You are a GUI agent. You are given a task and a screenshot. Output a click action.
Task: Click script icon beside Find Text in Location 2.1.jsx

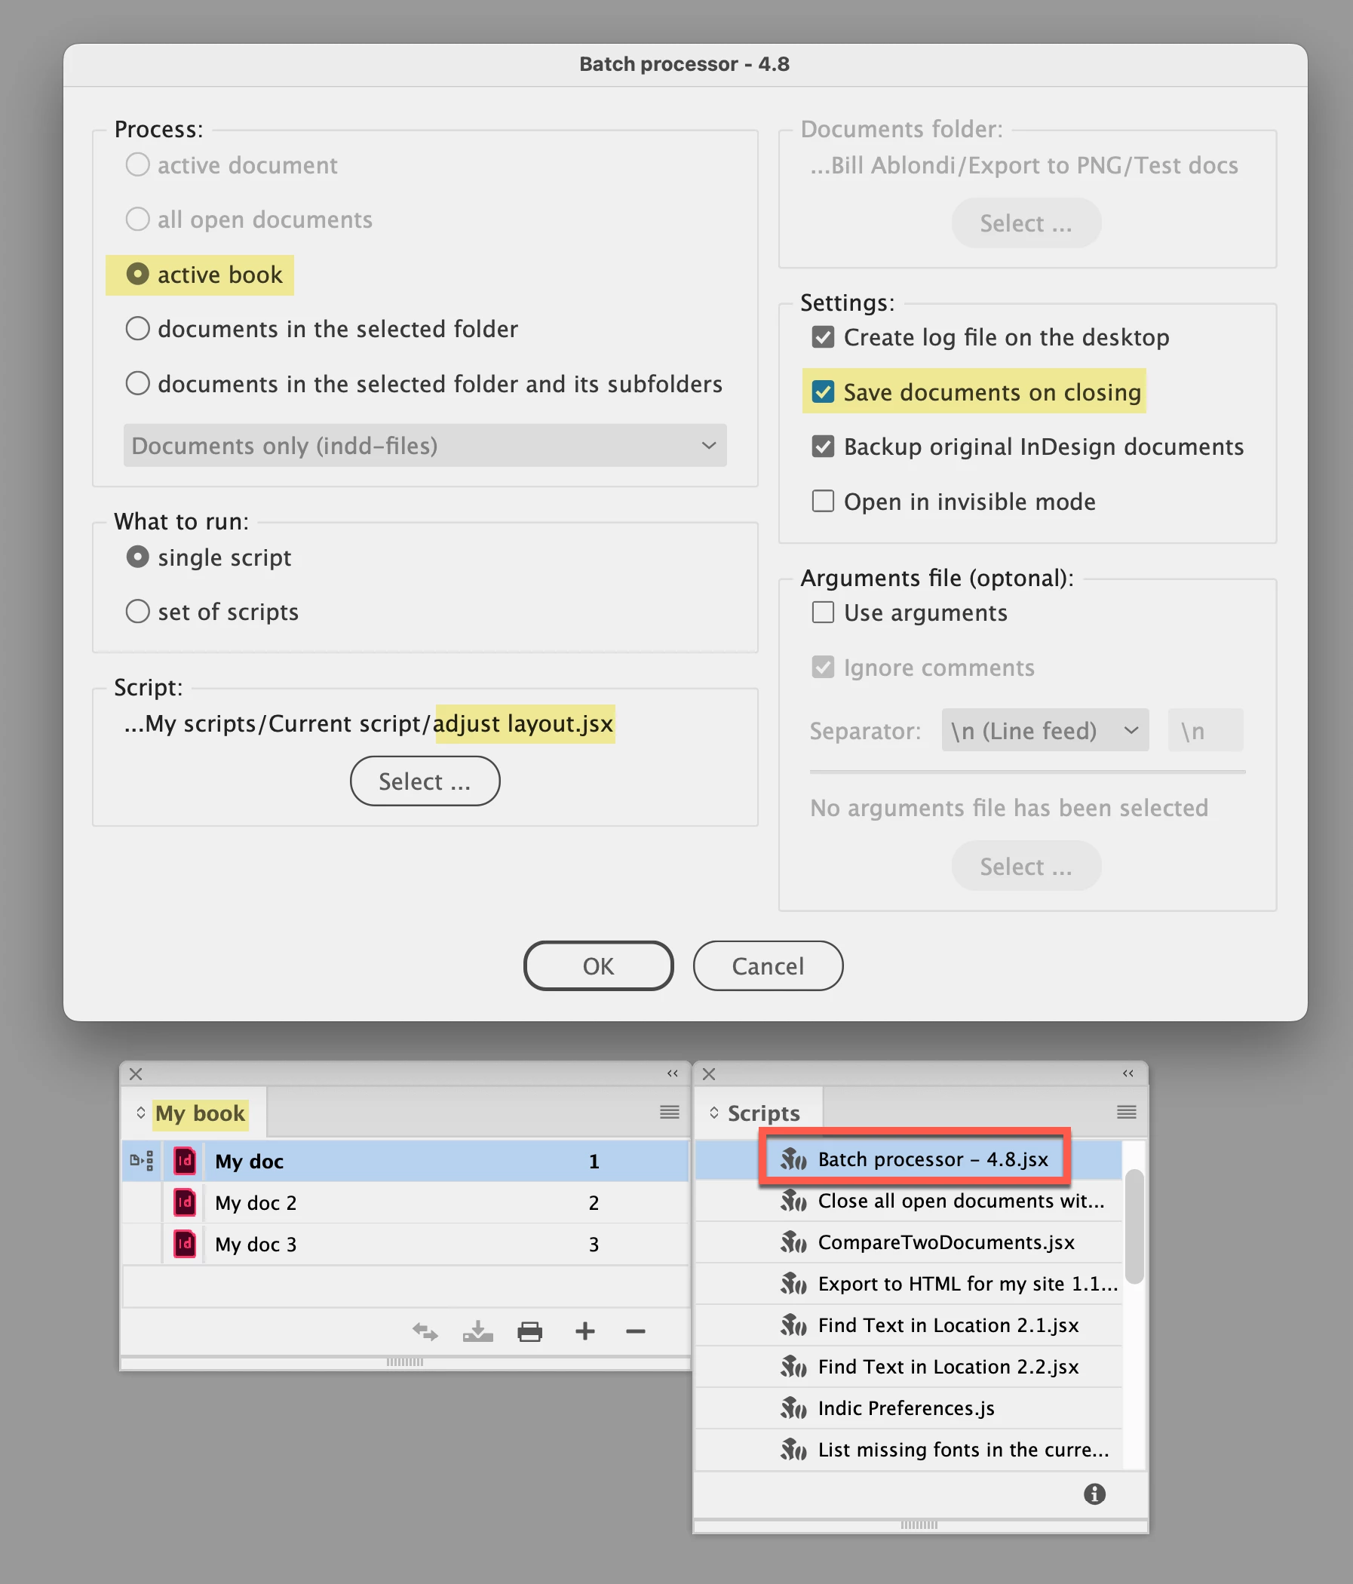pyautogui.click(x=793, y=1325)
